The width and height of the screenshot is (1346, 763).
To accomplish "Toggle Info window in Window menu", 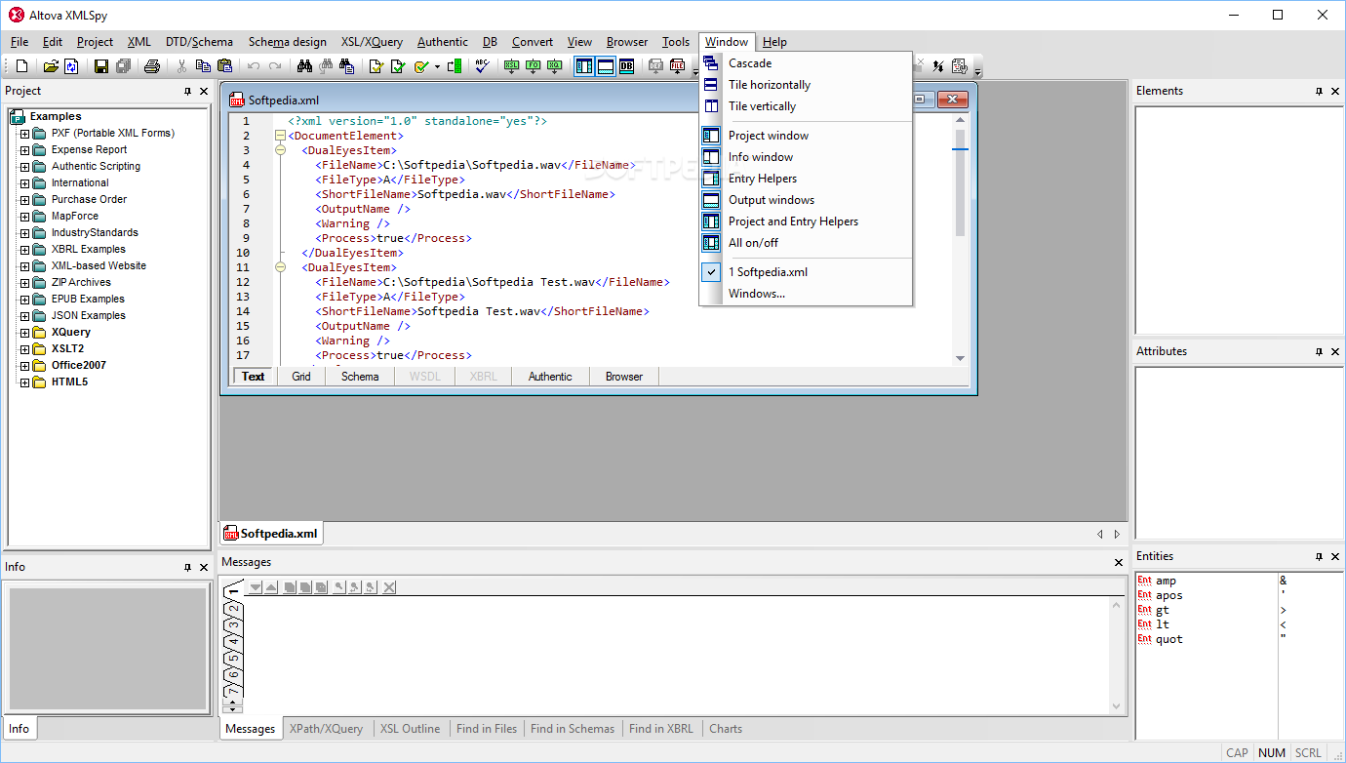I will [806, 157].
